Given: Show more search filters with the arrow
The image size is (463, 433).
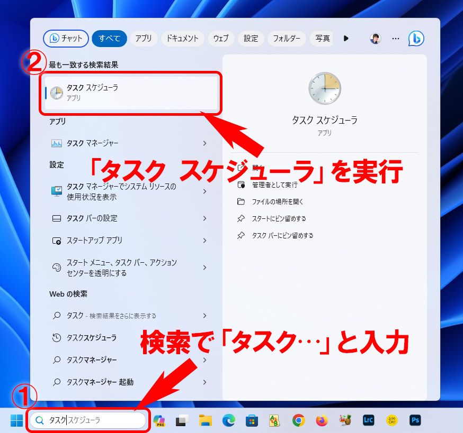Looking at the screenshot, I should click(x=346, y=38).
